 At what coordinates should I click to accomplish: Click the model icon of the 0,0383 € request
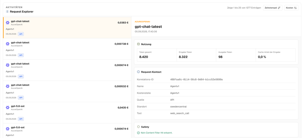point(8,23)
